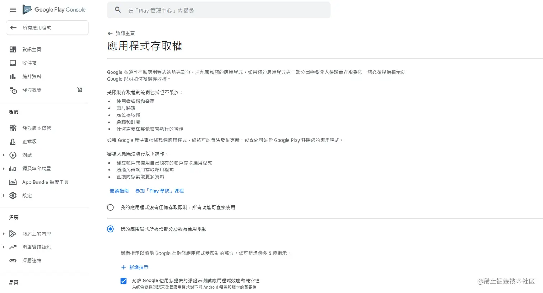This screenshot has width=543, height=293.
Task: Click the 品質 section header in sidebar
Action: 14,283
